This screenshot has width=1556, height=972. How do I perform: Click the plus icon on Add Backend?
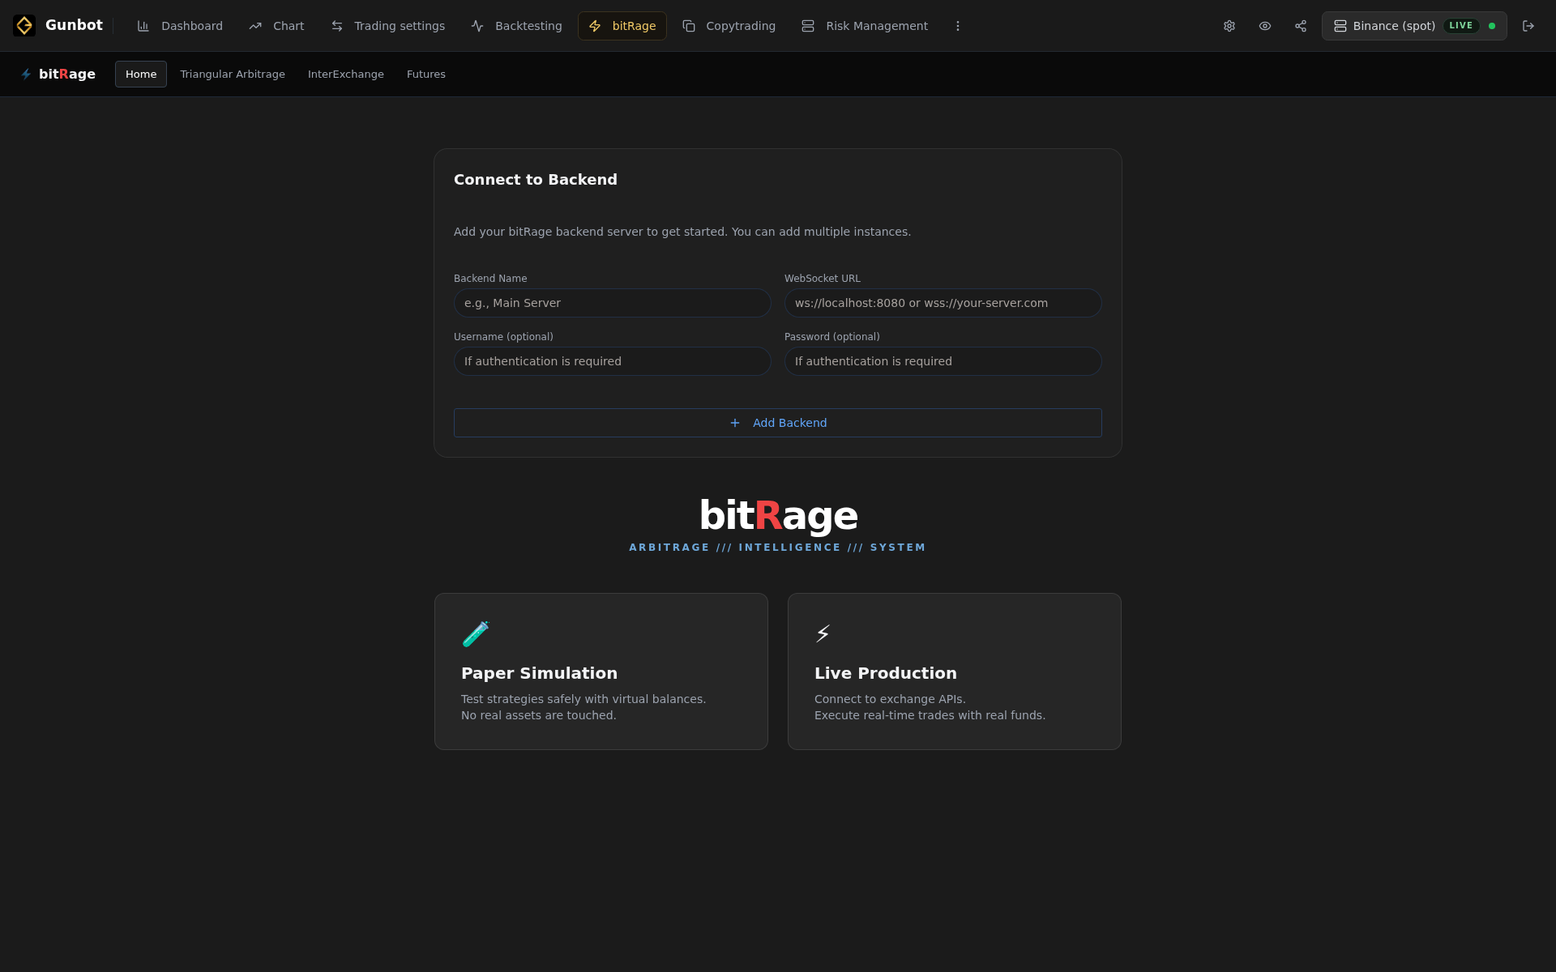pos(735,423)
